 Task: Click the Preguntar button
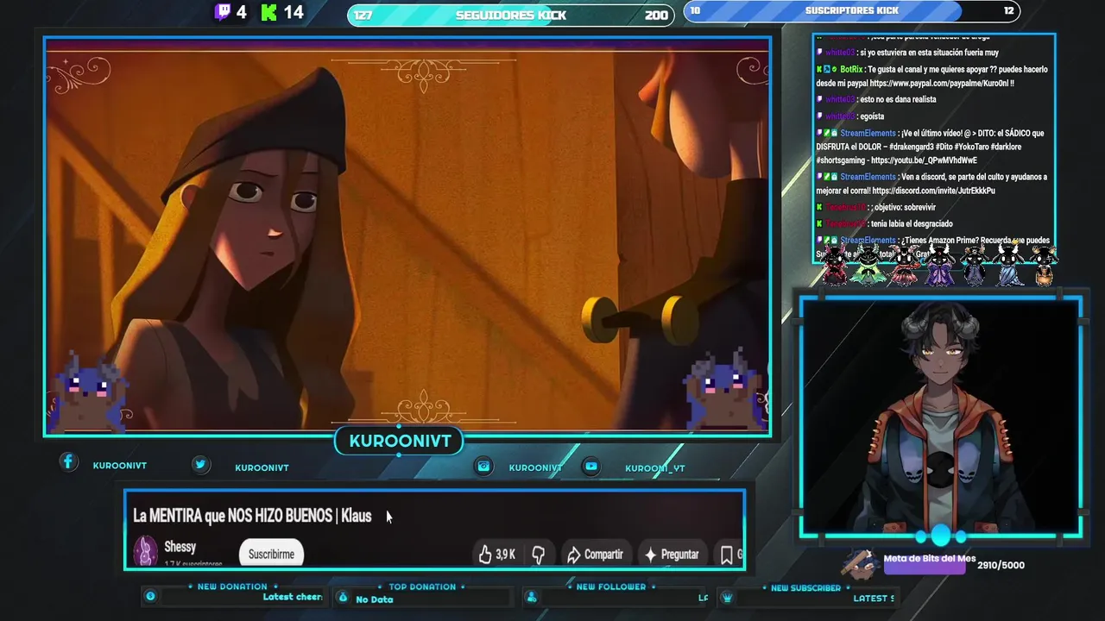pos(672,555)
